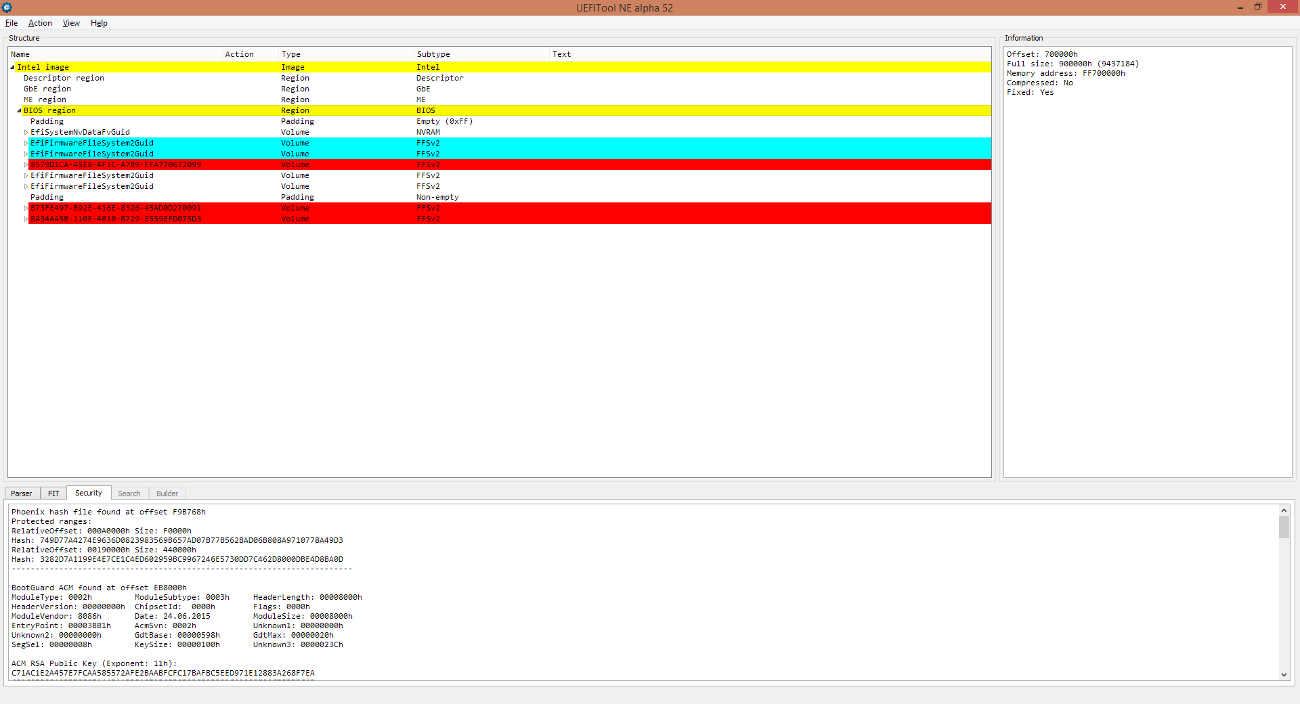
Task: Select the ME region row
Action: tap(499, 100)
